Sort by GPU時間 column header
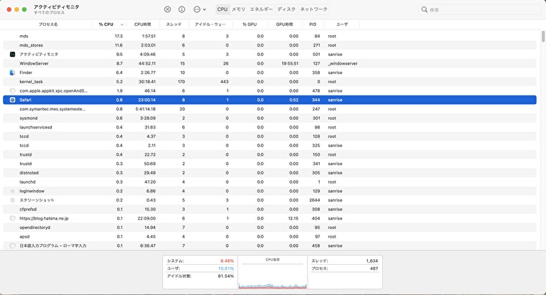Image resolution: width=546 pixels, height=295 pixels. 284,24
